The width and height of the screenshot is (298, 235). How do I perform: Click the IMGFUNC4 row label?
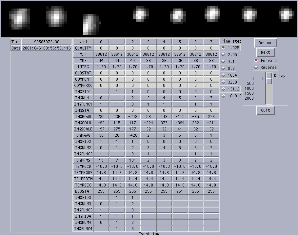point(83,229)
